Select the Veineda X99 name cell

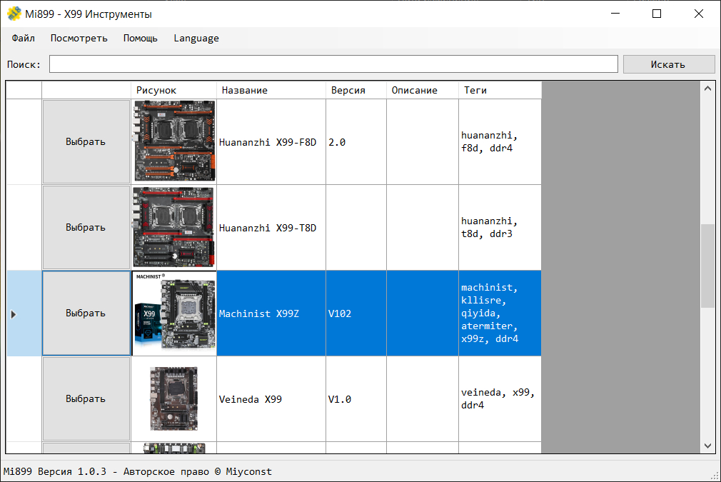[271, 398]
